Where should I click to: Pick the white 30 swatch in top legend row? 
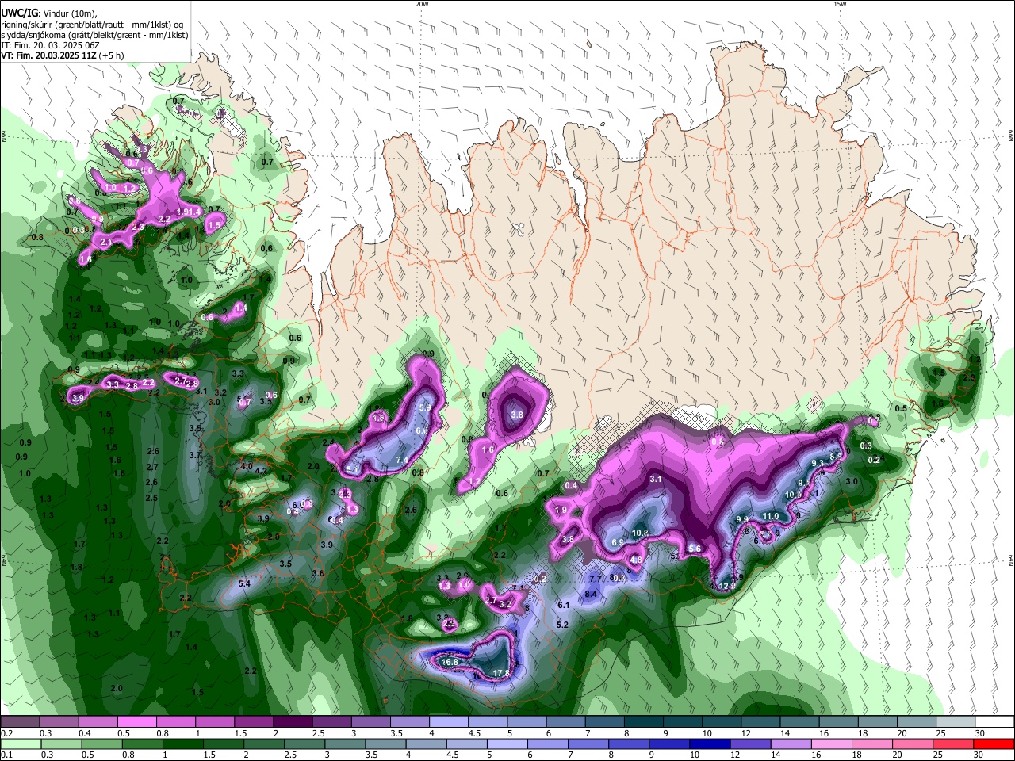coord(994,721)
